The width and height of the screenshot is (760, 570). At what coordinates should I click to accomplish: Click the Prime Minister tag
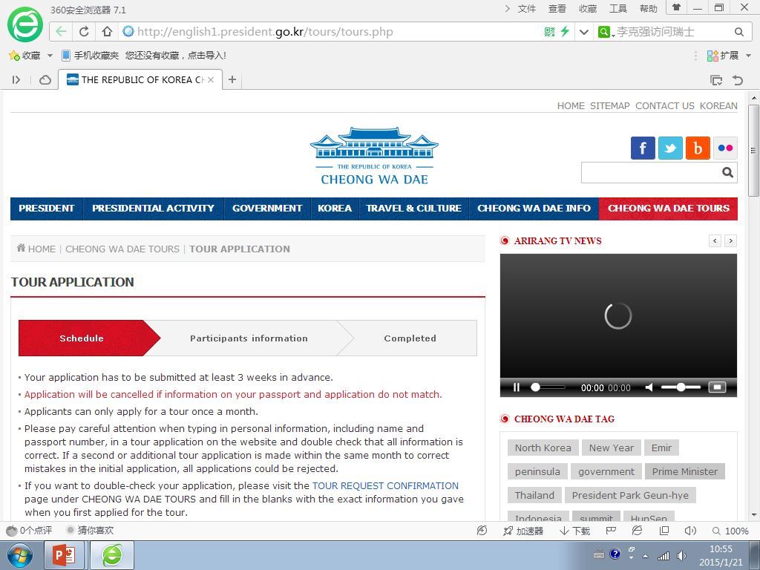(x=685, y=471)
